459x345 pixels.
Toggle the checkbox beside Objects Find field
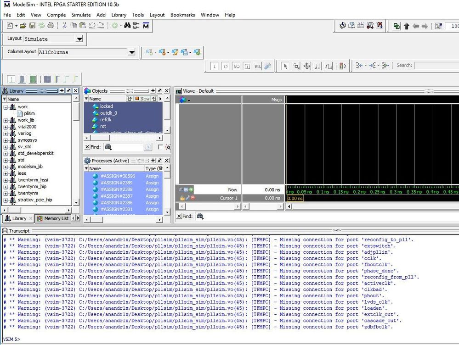pyautogui.click(x=160, y=147)
